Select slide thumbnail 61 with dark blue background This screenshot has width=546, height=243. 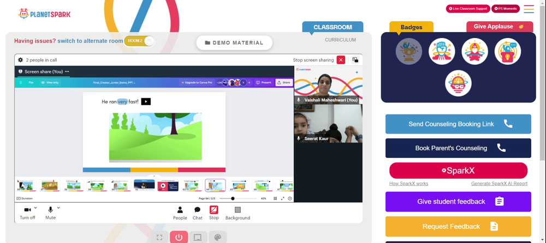coord(144,185)
